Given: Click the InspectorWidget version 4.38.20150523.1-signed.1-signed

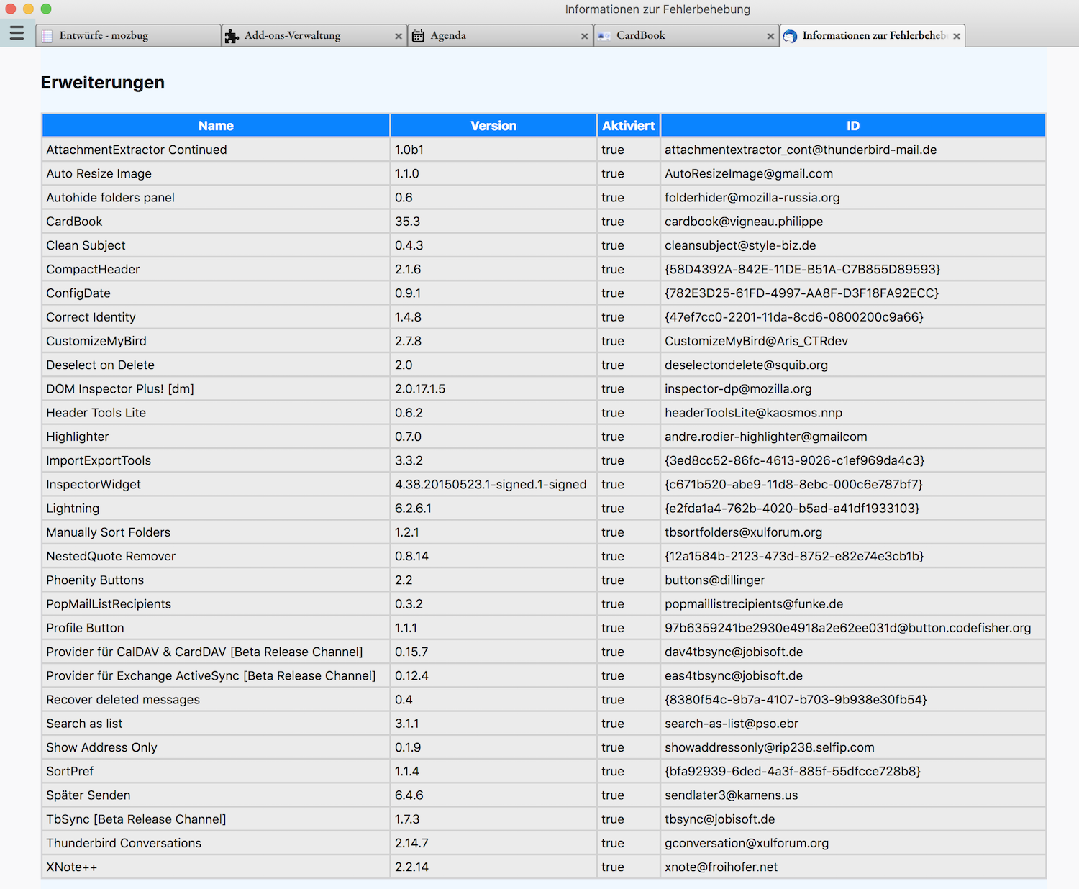Looking at the screenshot, I should [x=493, y=484].
